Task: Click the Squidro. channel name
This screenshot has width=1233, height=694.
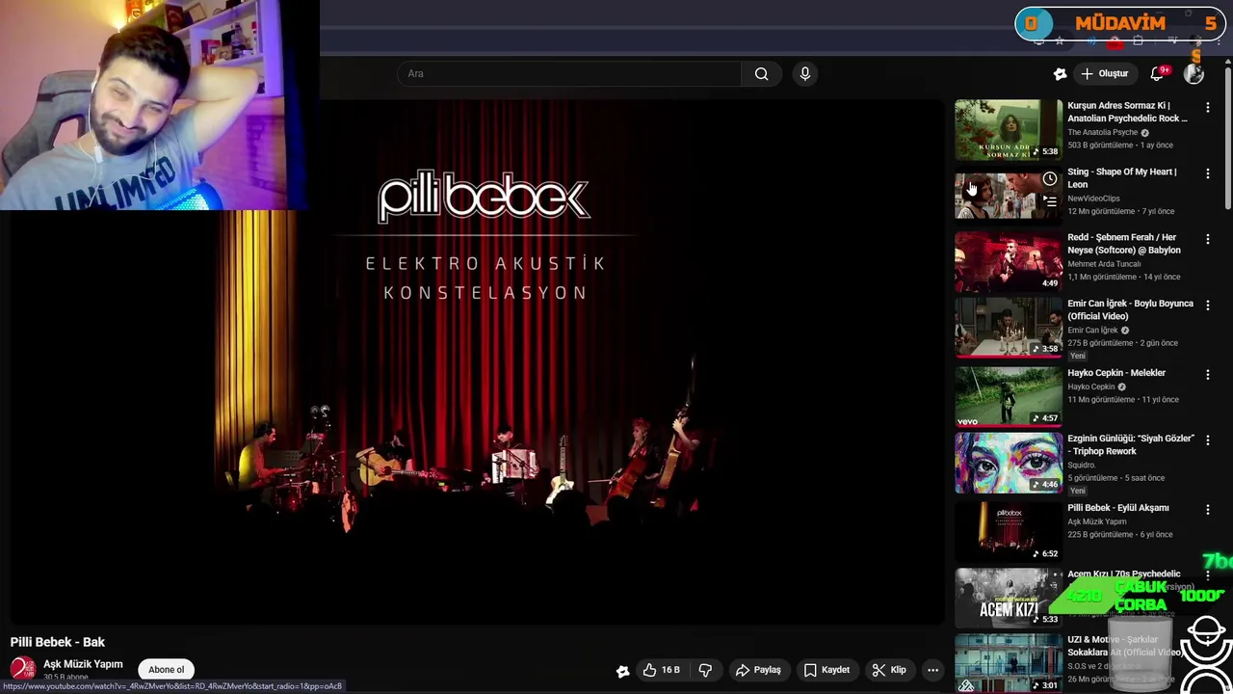Action: tap(1082, 465)
